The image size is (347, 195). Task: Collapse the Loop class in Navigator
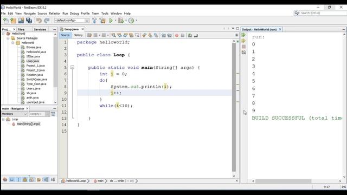pyautogui.click(x=3, y=119)
